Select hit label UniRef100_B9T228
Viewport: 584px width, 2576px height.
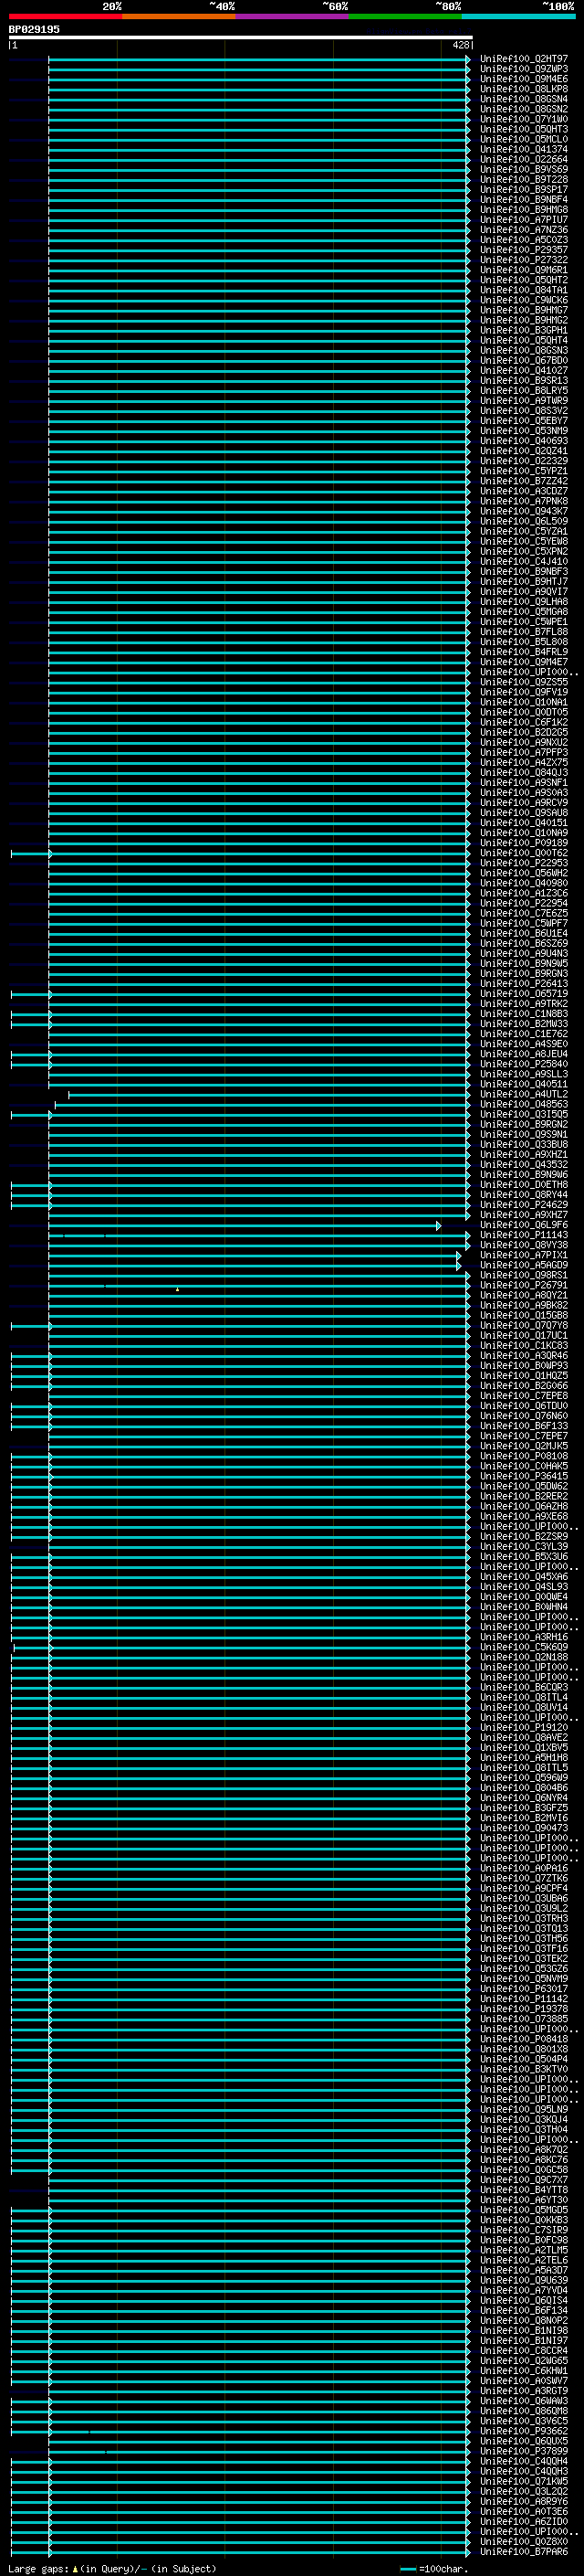pyautogui.click(x=524, y=179)
